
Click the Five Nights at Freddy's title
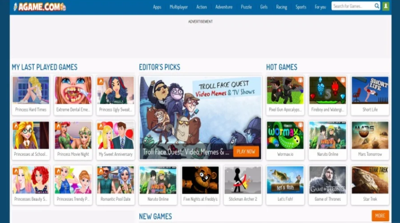(200, 199)
